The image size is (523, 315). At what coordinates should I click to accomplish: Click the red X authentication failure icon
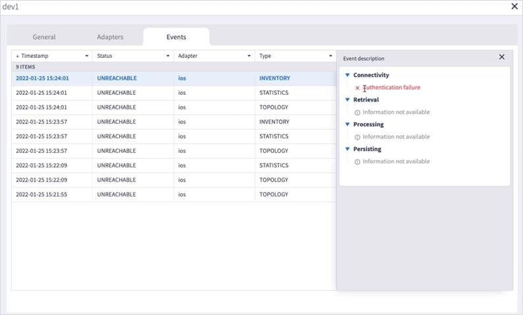tap(357, 88)
